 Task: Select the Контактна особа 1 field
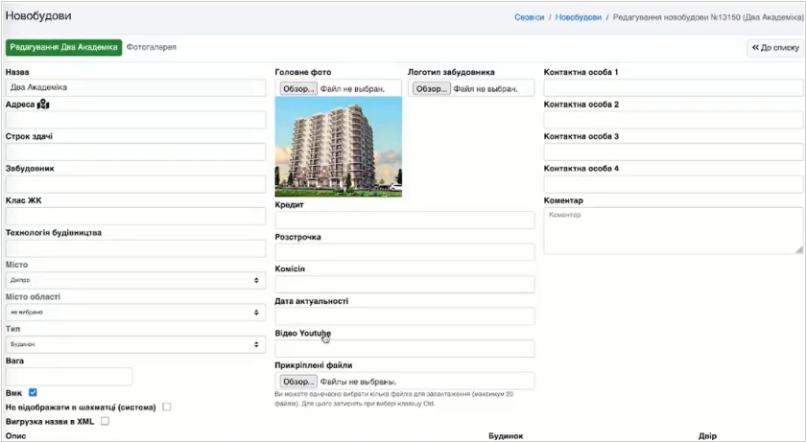click(x=673, y=87)
